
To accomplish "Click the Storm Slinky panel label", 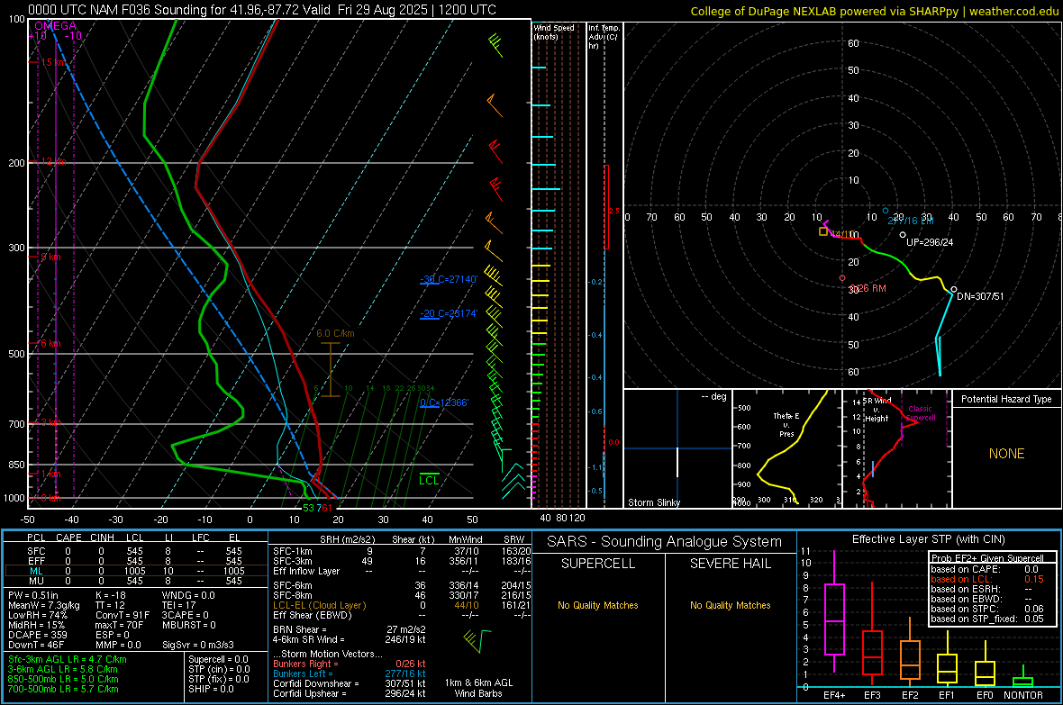I will 654,502.
